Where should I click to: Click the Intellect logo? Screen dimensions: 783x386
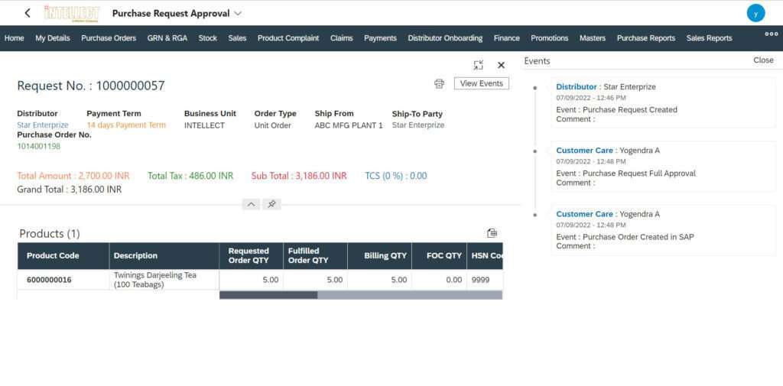coord(72,13)
